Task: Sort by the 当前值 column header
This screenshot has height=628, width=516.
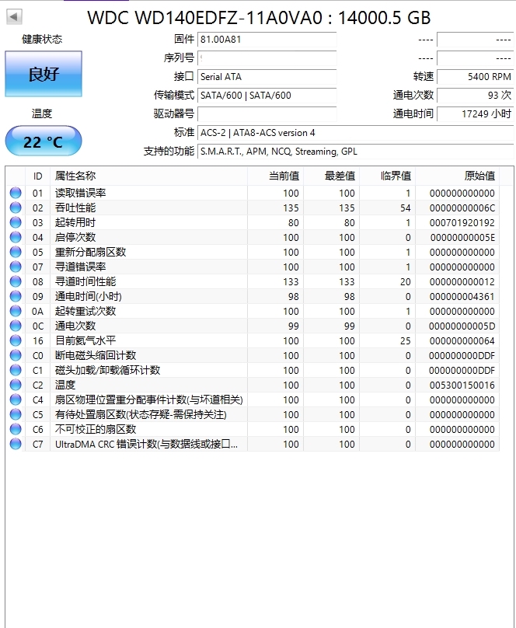Action: click(275, 176)
